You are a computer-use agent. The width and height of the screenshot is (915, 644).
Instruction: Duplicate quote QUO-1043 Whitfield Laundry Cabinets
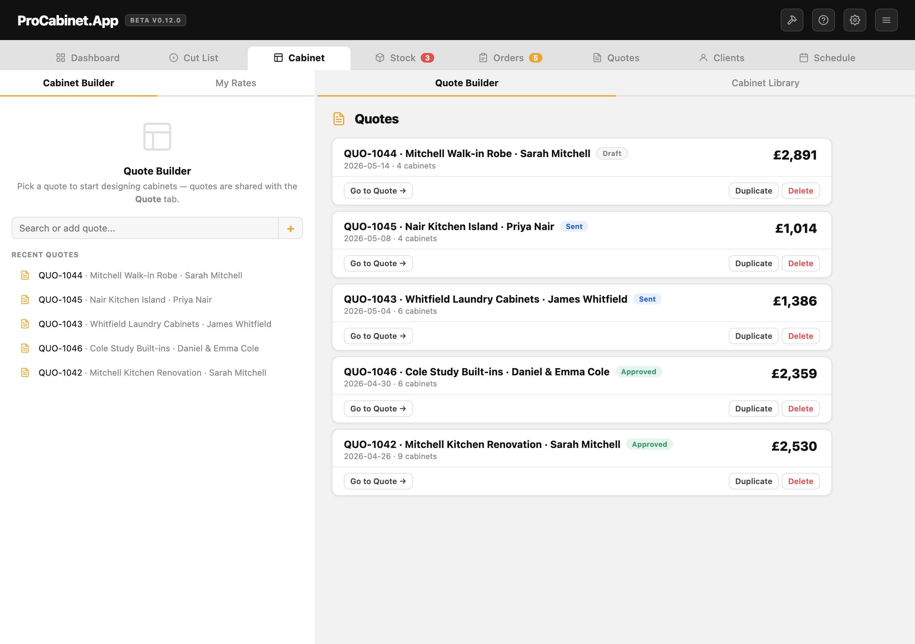(753, 336)
